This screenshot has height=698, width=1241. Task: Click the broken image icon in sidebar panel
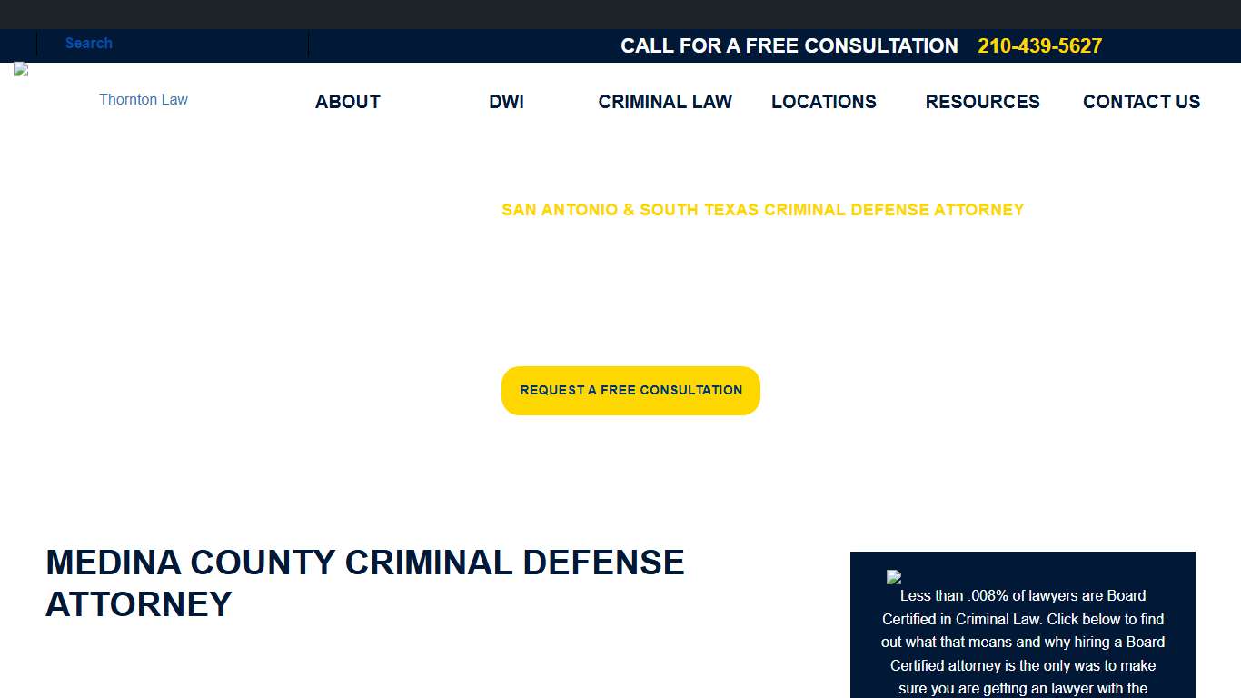pyautogui.click(x=895, y=579)
